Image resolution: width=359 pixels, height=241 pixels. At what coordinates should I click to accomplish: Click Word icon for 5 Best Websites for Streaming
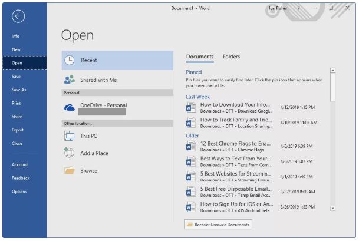[191, 176]
